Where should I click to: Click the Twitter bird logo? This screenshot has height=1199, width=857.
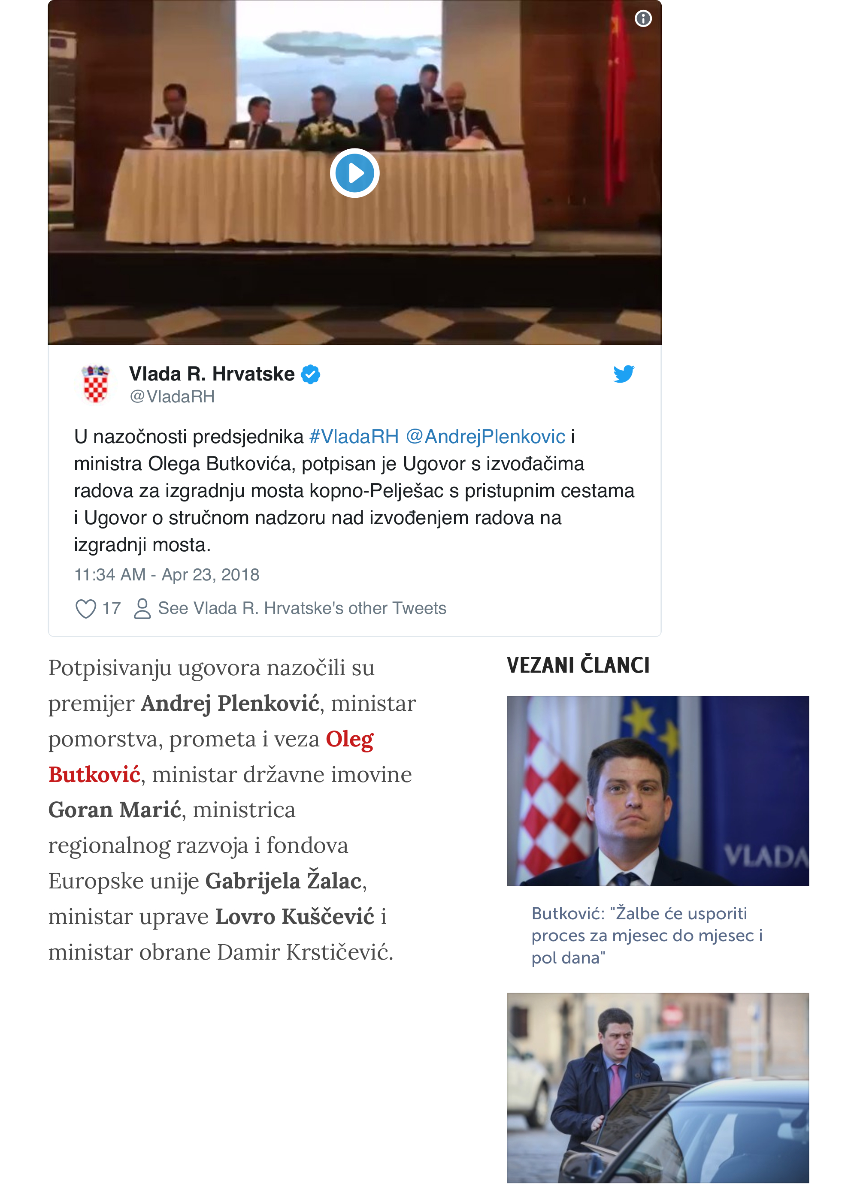624,374
